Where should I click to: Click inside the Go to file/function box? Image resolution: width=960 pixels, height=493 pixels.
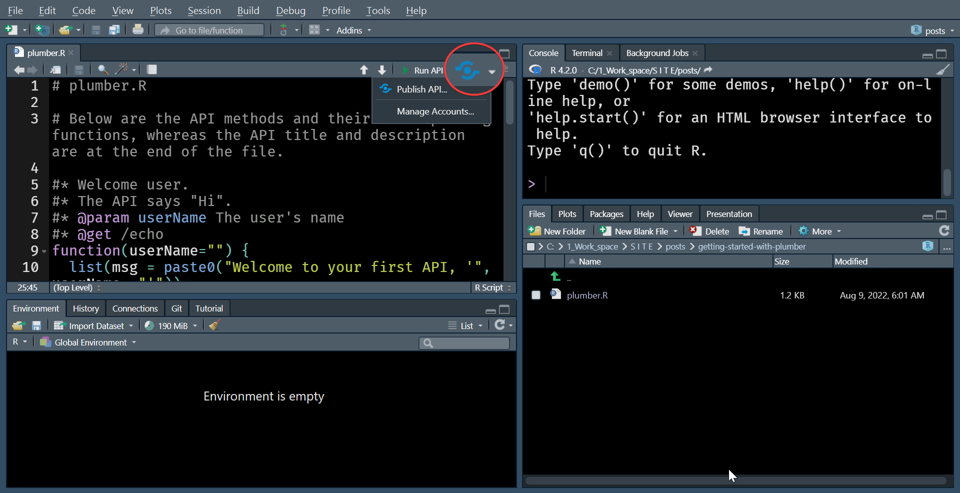pyautogui.click(x=215, y=30)
